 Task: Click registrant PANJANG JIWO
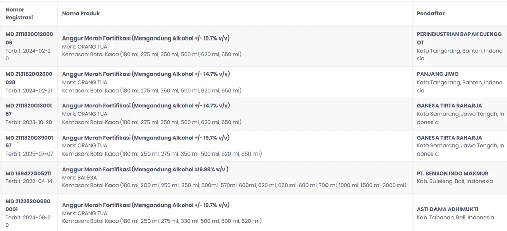[438, 74]
